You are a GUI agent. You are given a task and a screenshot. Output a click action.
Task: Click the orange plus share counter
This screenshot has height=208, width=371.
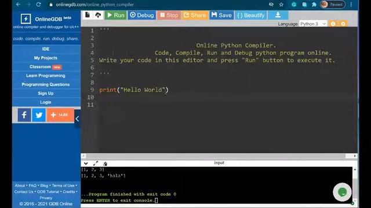click(x=60, y=115)
